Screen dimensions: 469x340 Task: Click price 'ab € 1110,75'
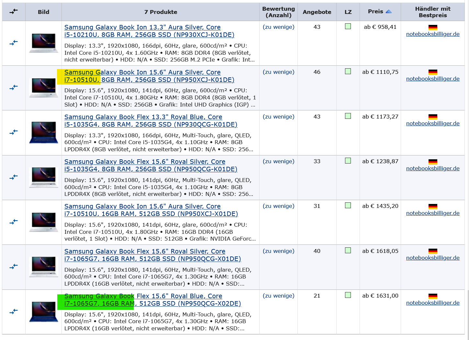coord(380,72)
